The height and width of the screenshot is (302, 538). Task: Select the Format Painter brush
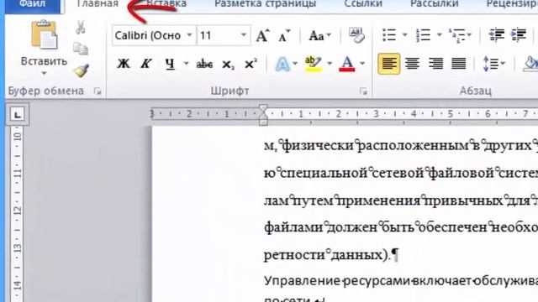(x=81, y=70)
